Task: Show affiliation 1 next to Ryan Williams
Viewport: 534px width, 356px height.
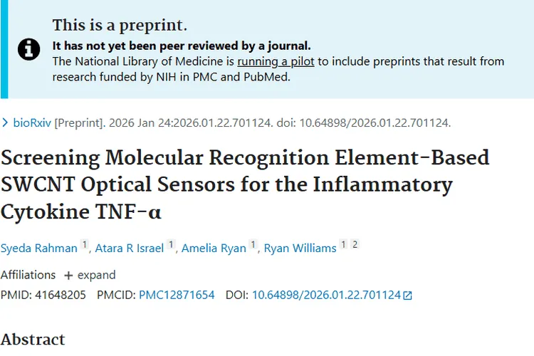Action: (x=343, y=245)
